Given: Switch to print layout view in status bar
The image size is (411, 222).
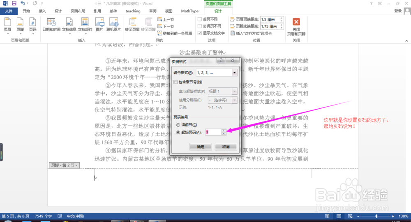Looking at the screenshot, I should click(x=339, y=216).
